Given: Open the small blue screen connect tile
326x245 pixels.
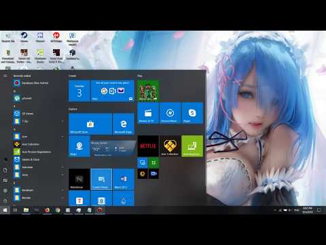Looking at the screenshot, I should tap(143, 163).
